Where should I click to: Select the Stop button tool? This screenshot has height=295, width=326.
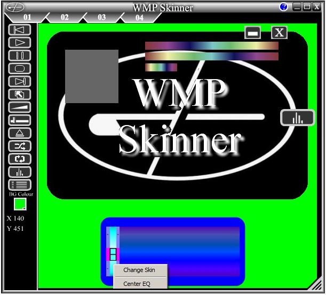pos(20,68)
